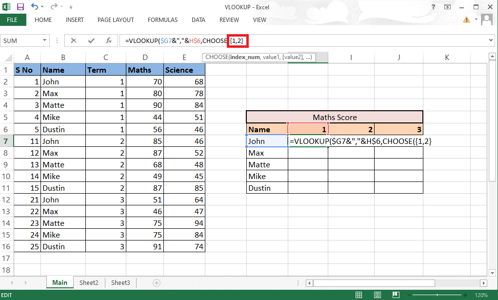The width and height of the screenshot is (498, 300).
Task: Click the Insert Function fx icon
Action: click(x=108, y=40)
